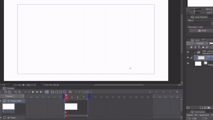
Task: Lock layer with the padlock icon
Action: (203, 47)
